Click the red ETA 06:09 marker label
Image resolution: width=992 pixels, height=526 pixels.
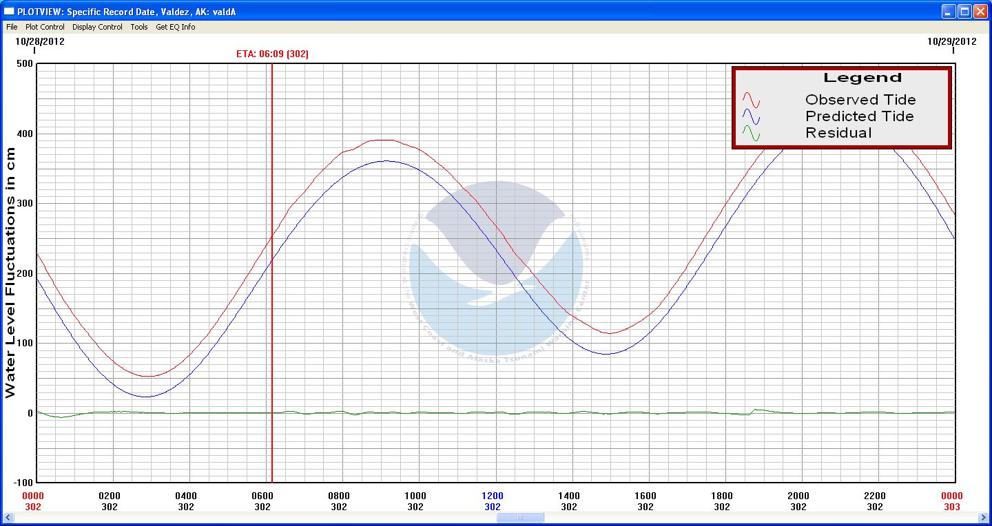[272, 54]
